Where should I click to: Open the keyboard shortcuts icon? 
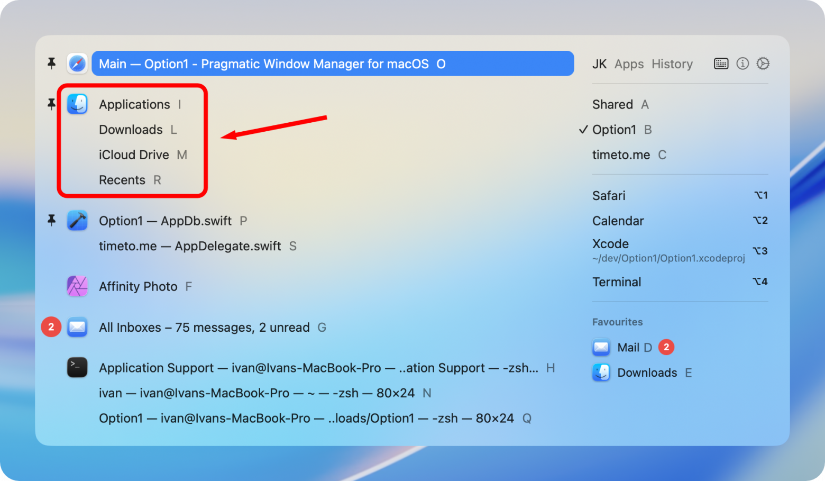[721, 64]
